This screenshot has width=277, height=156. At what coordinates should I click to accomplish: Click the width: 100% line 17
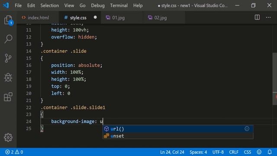(x=67, y=72)
